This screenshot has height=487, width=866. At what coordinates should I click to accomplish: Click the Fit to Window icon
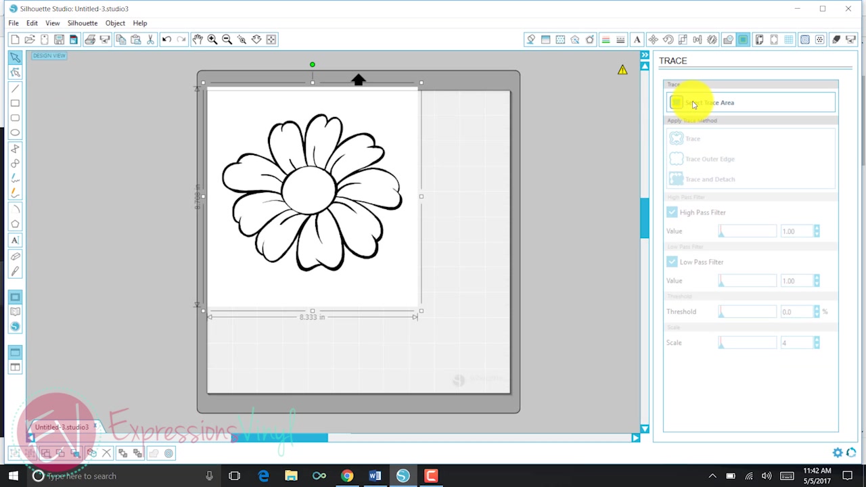click(271, 40)
